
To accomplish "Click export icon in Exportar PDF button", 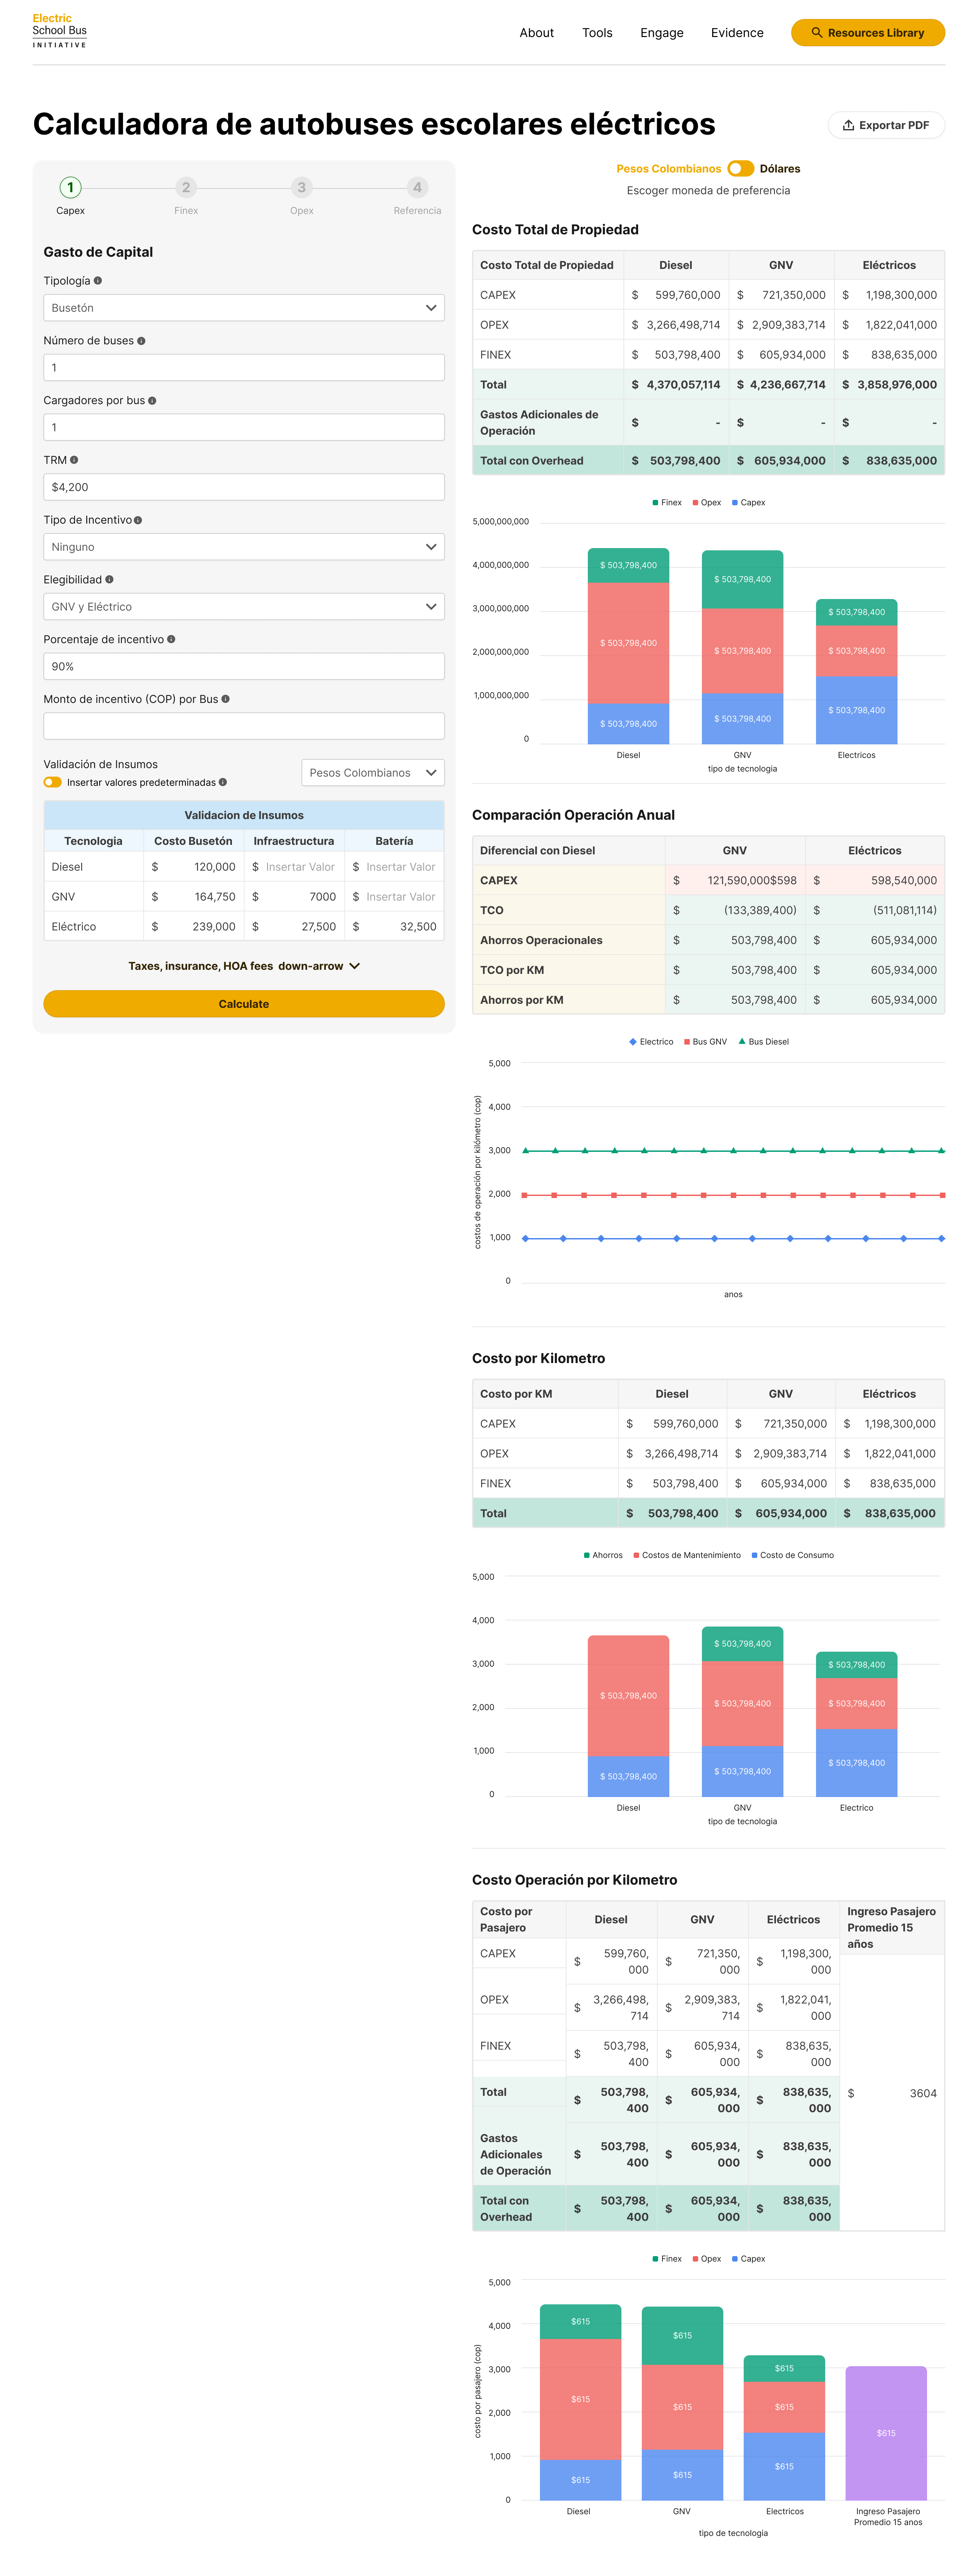I will [848, 125].
